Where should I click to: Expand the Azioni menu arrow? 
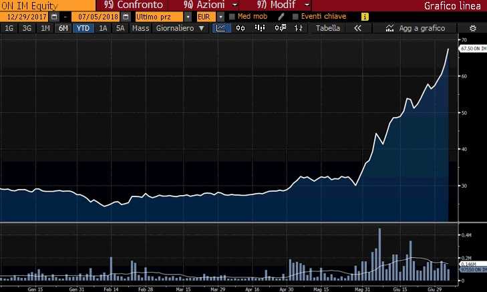coord(234,5)
